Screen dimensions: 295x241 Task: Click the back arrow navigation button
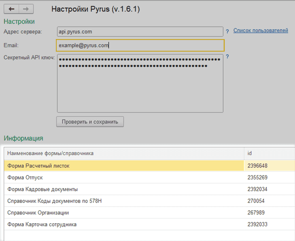coord(11,9)
